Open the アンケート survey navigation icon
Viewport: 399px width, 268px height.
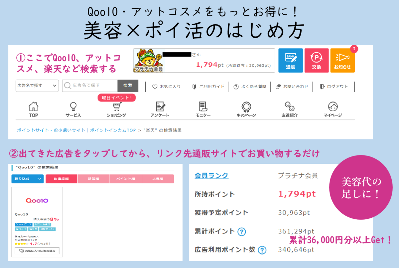coord(160,110)
